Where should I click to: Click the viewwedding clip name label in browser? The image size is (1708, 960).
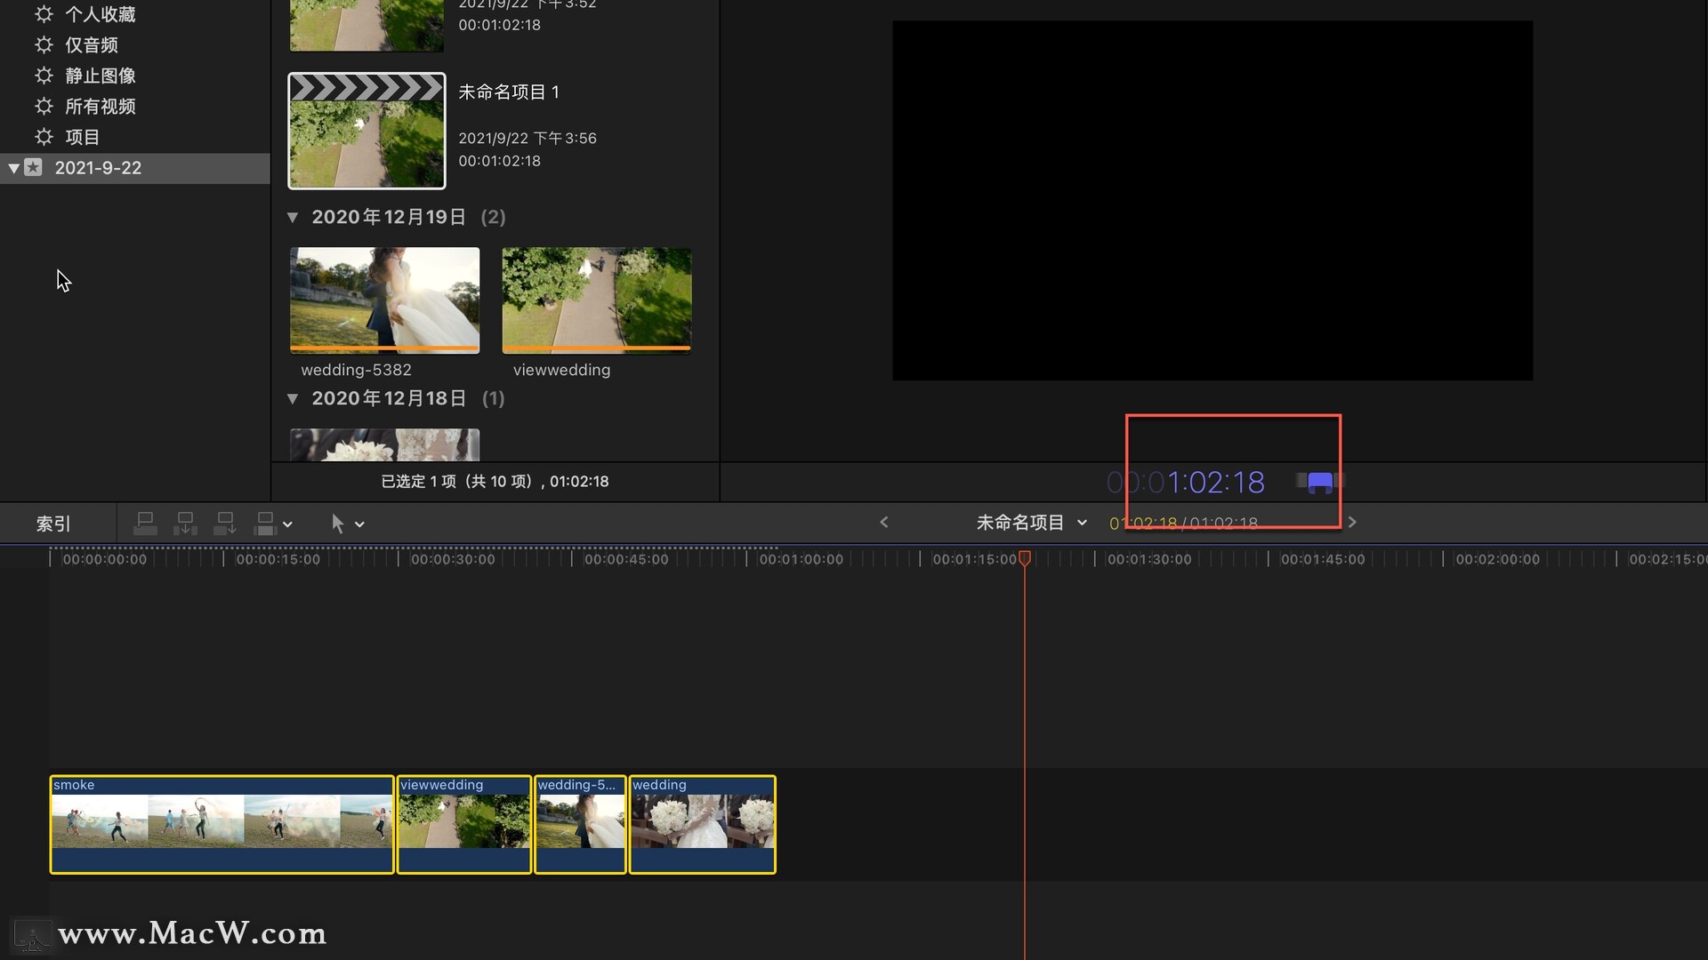click(x=561, y=370)
